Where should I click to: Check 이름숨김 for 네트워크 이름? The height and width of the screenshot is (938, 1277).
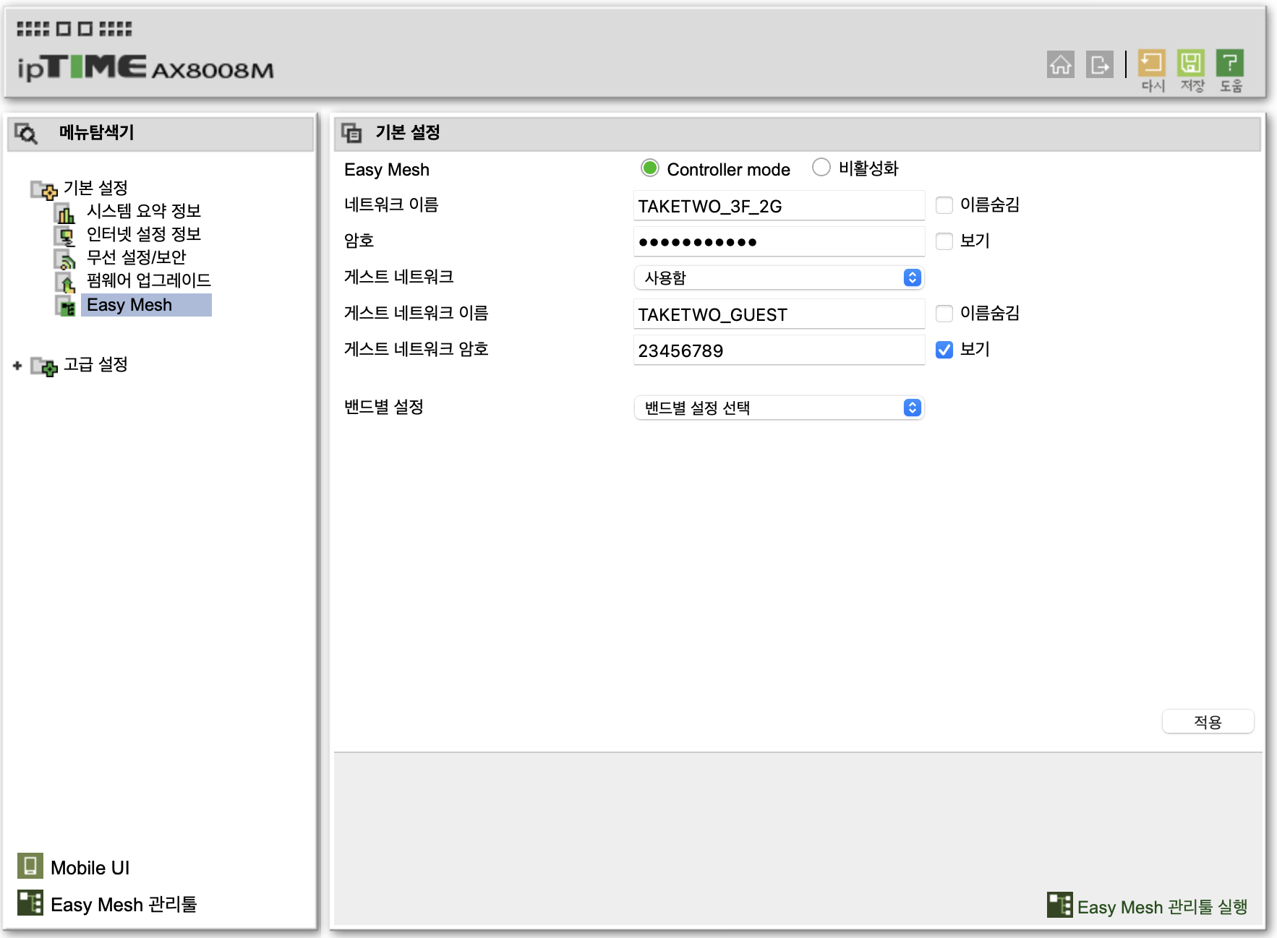click(x=944, y=205)
